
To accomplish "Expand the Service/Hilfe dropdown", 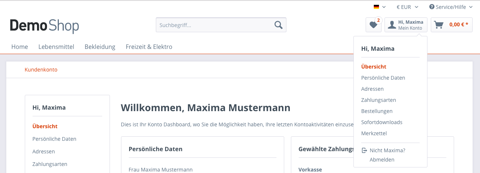I will point(451,7).
